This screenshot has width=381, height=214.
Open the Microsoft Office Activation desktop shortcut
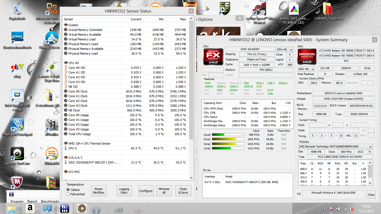52,13
